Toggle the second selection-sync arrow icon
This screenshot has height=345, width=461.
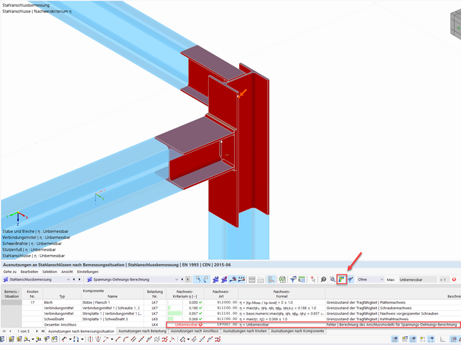[x=206, y=279]
